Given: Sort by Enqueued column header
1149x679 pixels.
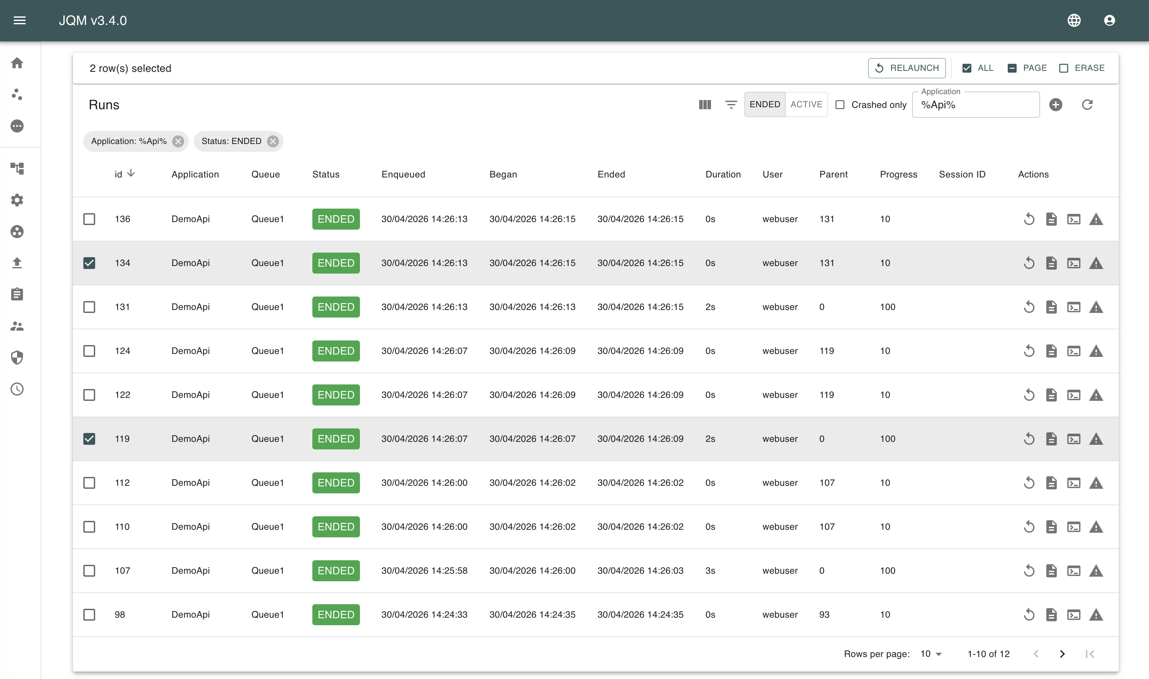Looking at the screenshot, I should pos(403,174).
